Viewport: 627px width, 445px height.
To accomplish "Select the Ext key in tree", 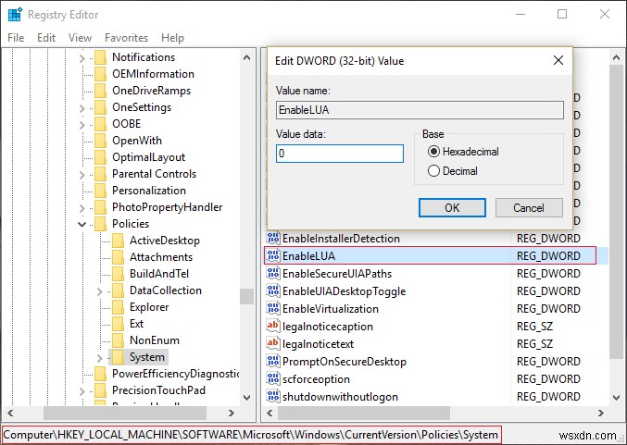I will click(x=136, y=324).
